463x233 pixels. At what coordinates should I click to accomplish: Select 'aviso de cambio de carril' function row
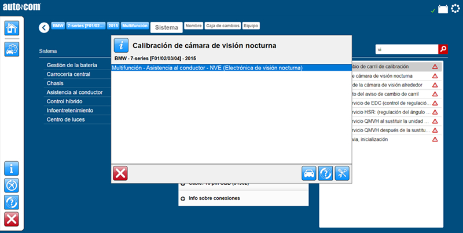coord(396,94)
